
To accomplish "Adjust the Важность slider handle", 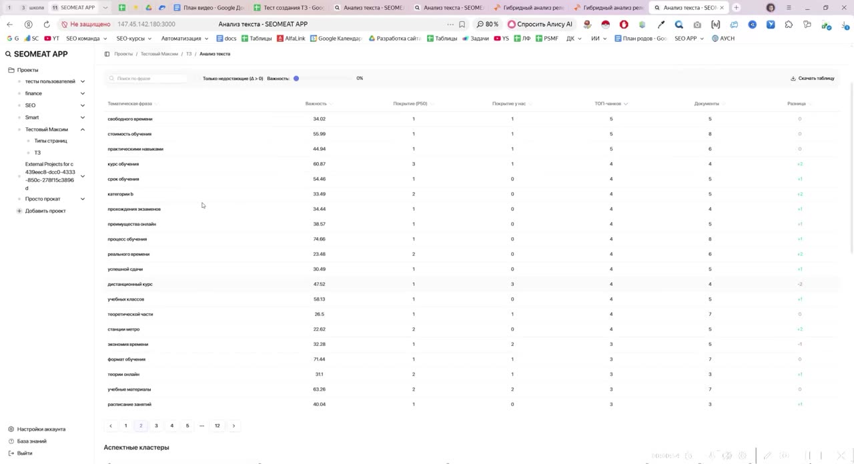I will point(296,79).
